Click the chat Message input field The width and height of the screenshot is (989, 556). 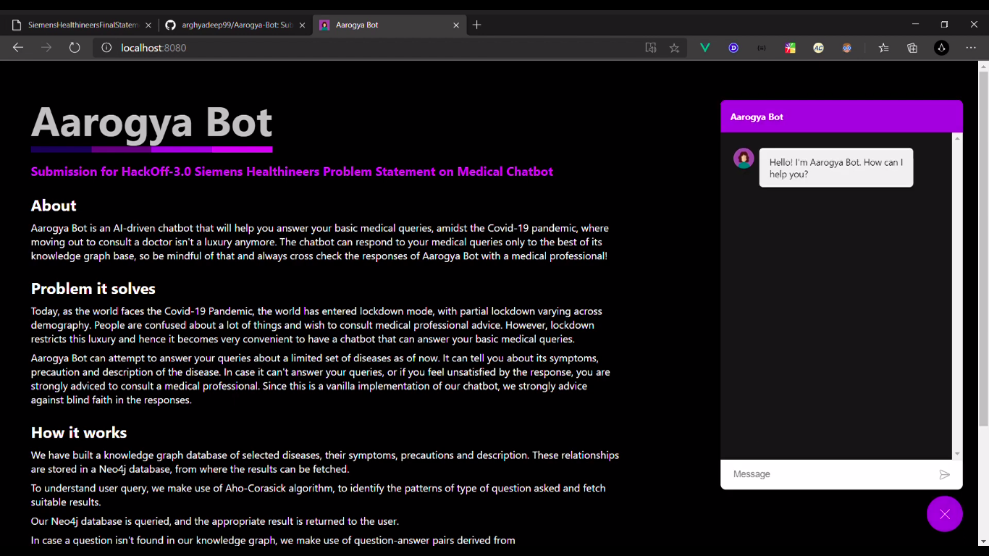pos(829,474)
